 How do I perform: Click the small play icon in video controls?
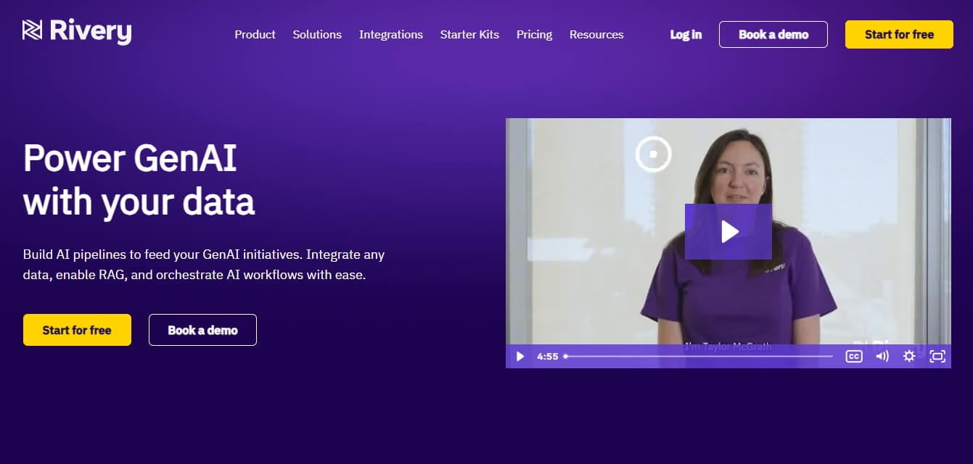520,356
